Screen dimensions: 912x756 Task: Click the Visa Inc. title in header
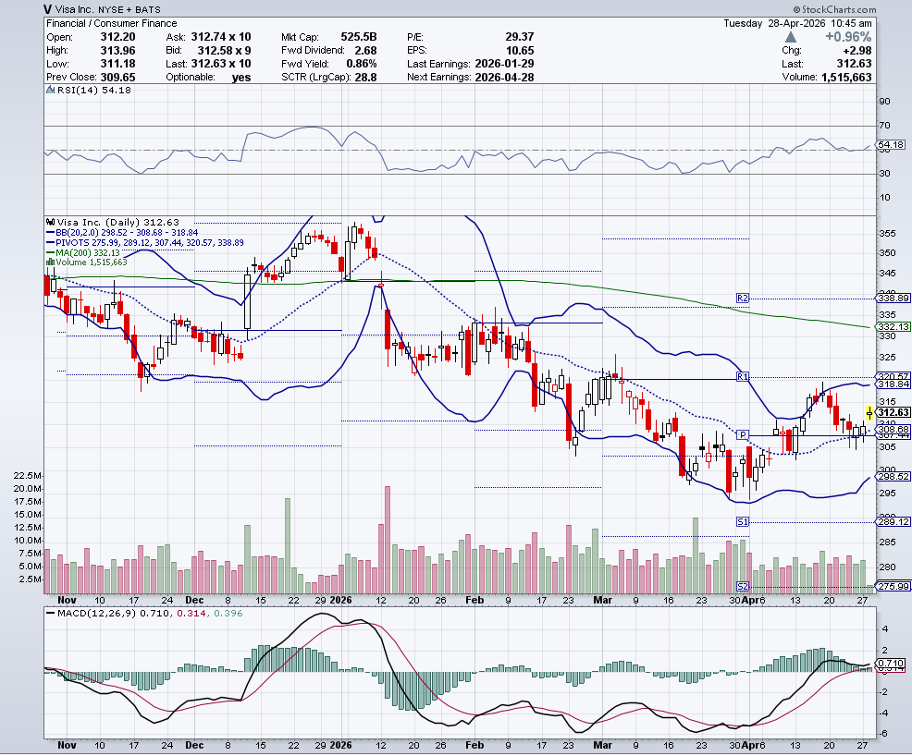coord(74,9)
